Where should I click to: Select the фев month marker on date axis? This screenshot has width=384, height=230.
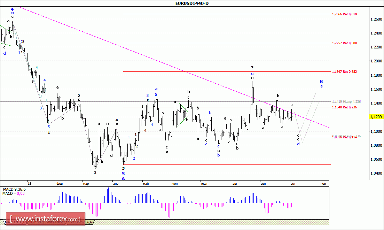(x=60, y=183)
